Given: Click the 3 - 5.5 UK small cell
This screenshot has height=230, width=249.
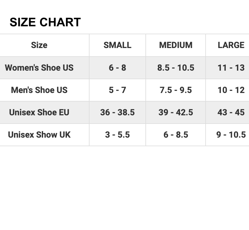Looking at the screenshot, I should coord(118,135).
